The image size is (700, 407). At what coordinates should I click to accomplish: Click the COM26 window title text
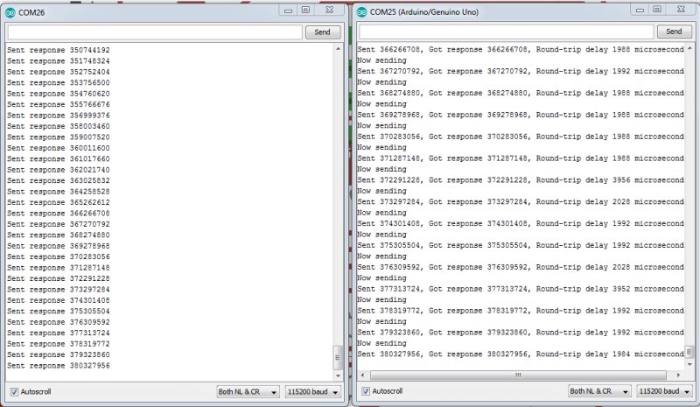coord(31,13)
